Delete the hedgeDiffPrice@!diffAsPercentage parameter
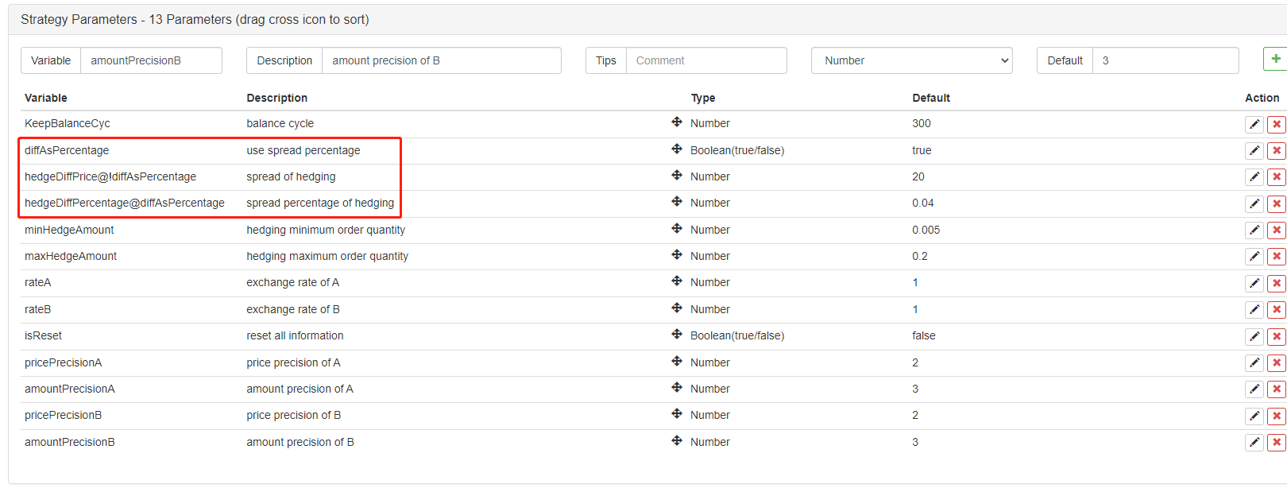1287x492 pixels. pyautogui.click(x=1277, y=177)
